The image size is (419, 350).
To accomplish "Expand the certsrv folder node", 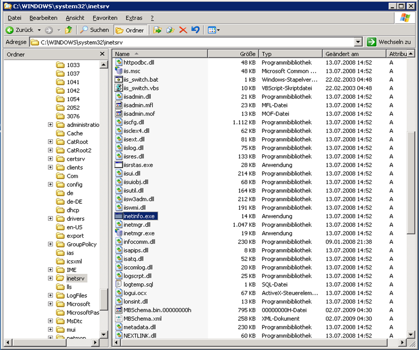I will click(x=50, y=159).
